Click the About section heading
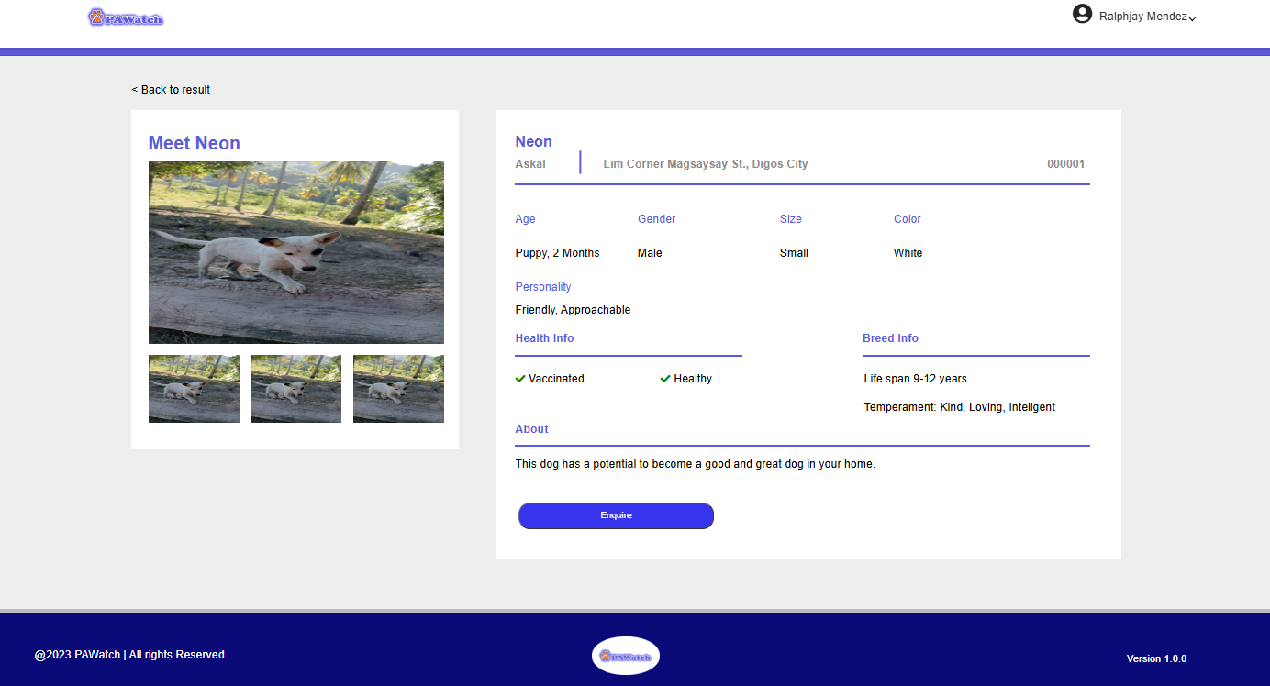Screen dimensions: 1270x686 click(x=531, y=429)
